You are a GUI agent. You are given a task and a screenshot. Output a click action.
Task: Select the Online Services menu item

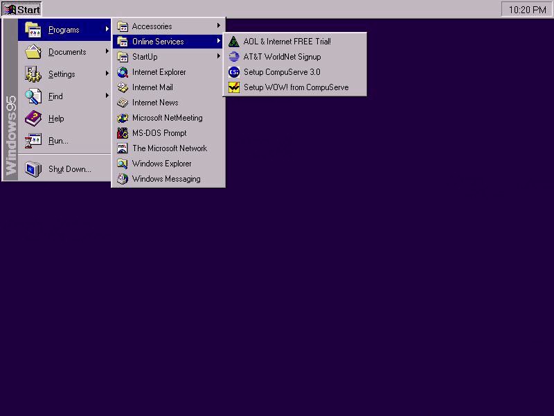(x=168, y=42)
